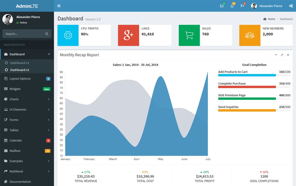Click the gears control icon at top right
The width and height of the screenshot is (296, 186).
(291, 6)
